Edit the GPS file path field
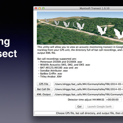 88,84
